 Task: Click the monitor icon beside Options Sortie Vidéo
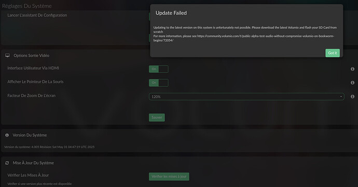coord(7,55)
